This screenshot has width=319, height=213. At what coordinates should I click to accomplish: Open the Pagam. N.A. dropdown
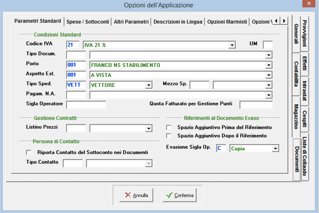click(268, 95)
